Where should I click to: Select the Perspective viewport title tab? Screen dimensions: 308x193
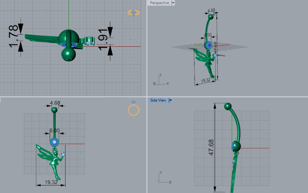(159, 3)
